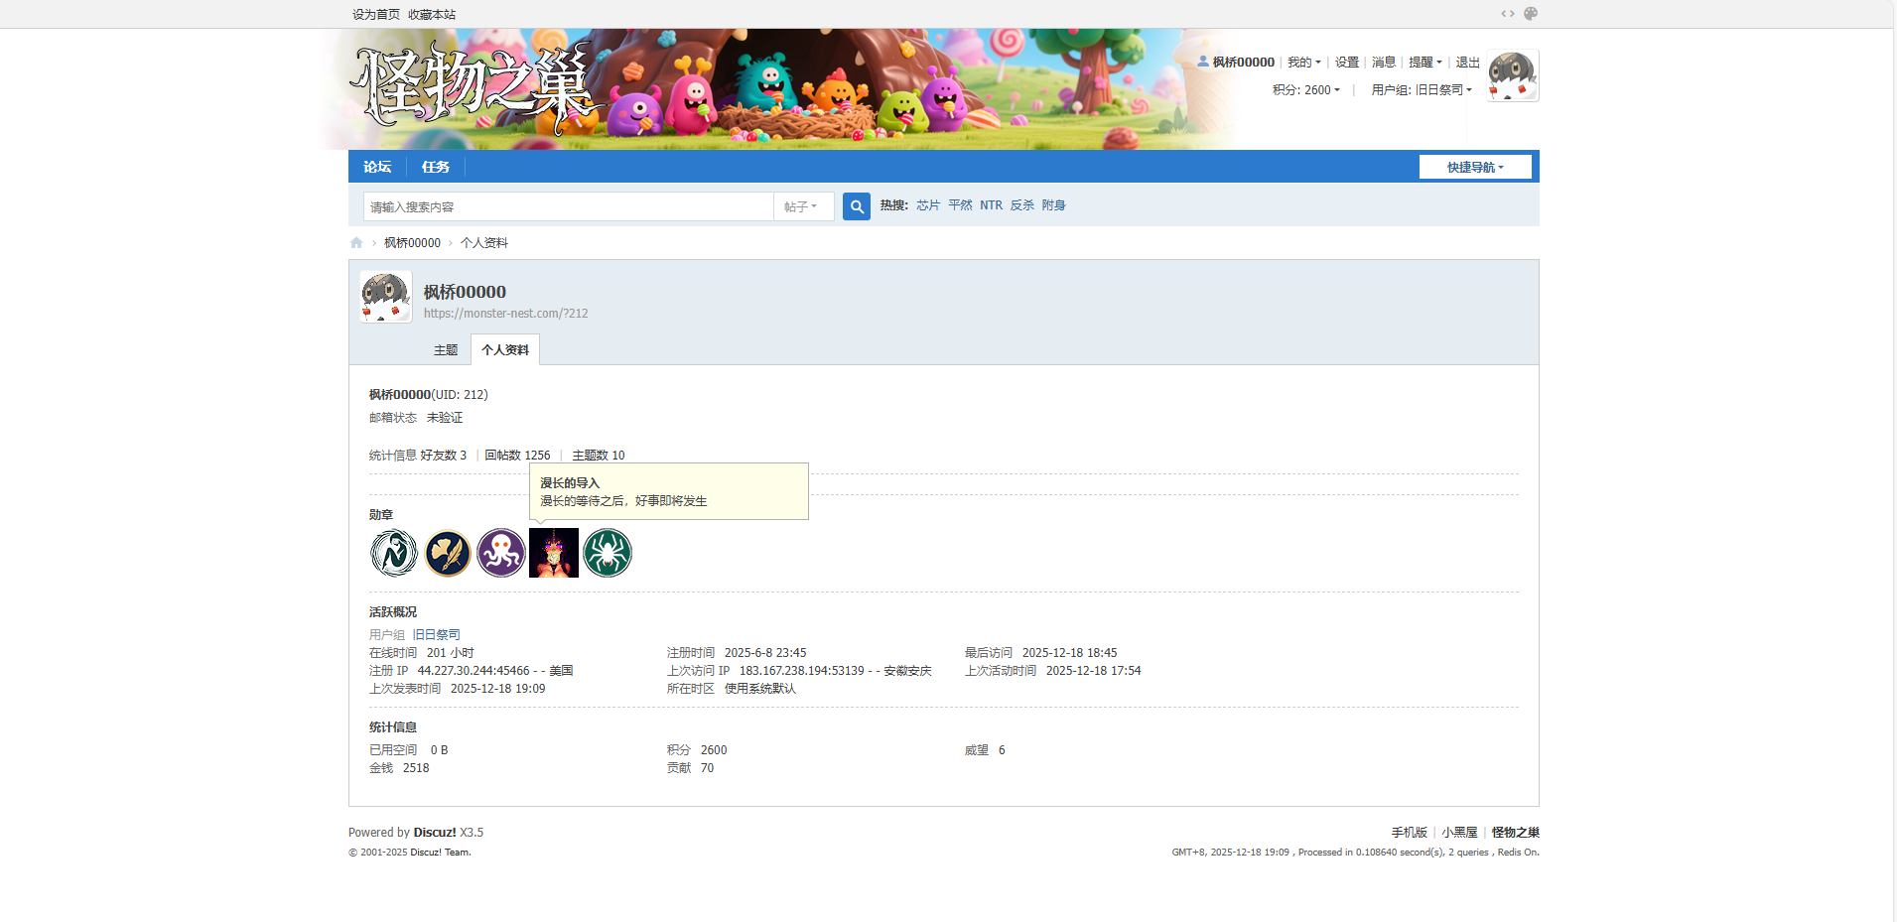Click the 贡献 70 value
Viewport: 1897px width, 922px height.
707,768
